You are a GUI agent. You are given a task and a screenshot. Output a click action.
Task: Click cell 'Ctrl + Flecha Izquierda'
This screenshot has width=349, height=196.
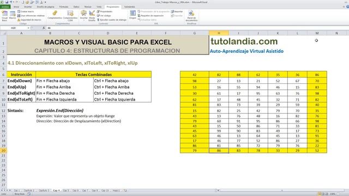coord(122,99)
